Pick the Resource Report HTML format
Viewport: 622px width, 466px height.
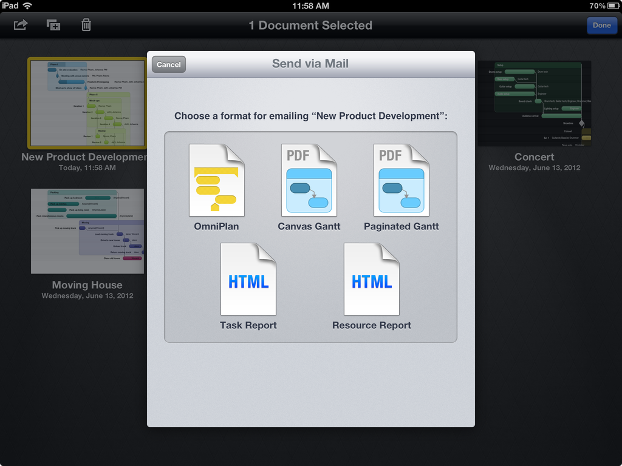(372, 279)
